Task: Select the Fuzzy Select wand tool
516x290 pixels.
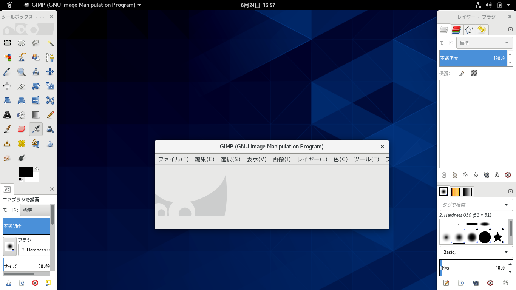Action: 50,43
